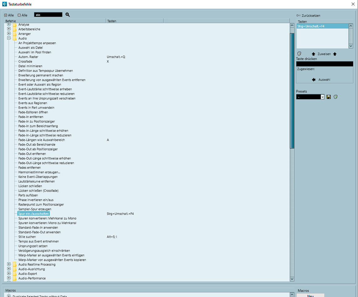Image resolution: width=358 pixels, height=297 pixels.
Task: Select 'Auswahl als Datei' command
Action: 31,48
